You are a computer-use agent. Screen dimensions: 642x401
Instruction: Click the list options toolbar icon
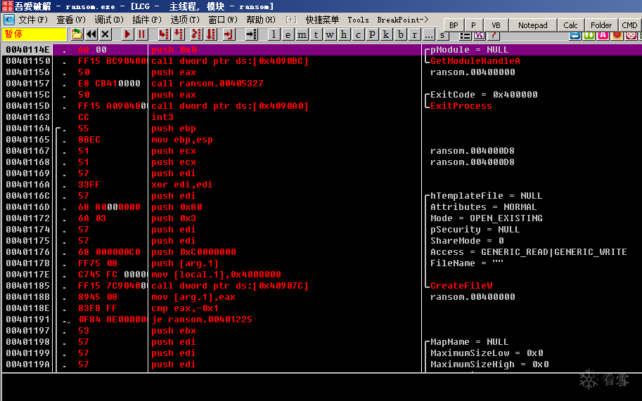click(x=465, y=36)
